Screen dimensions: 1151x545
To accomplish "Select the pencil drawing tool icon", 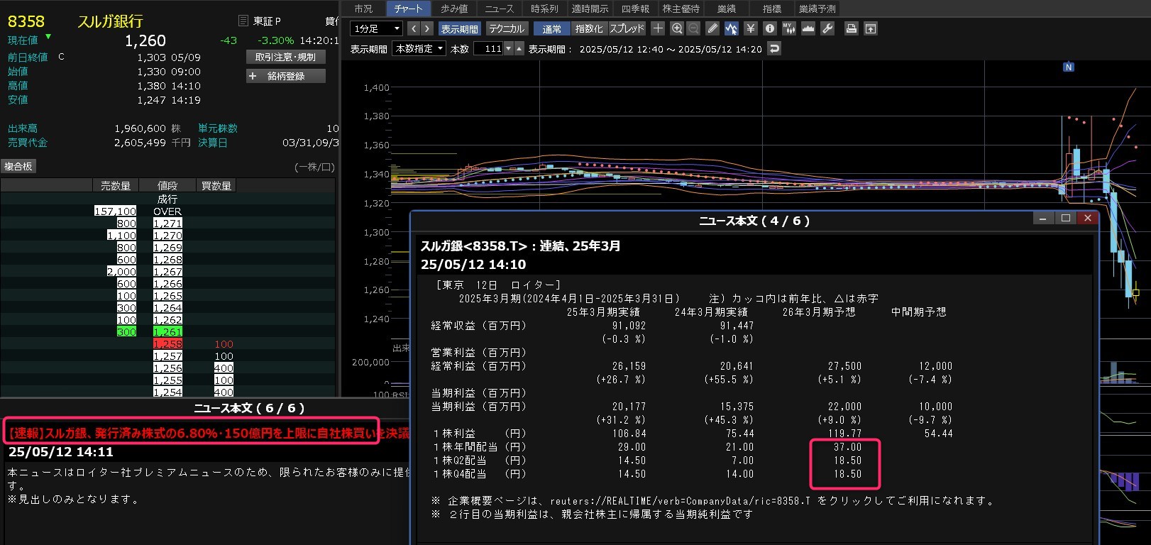I will pyautogui.click(x=712, y=28).
